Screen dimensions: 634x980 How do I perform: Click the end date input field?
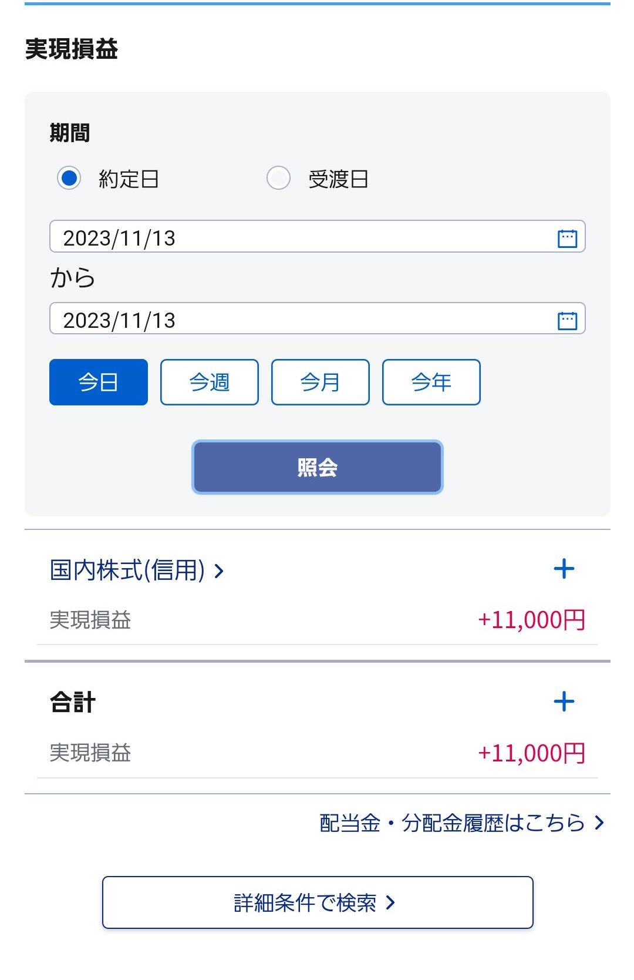294,319
